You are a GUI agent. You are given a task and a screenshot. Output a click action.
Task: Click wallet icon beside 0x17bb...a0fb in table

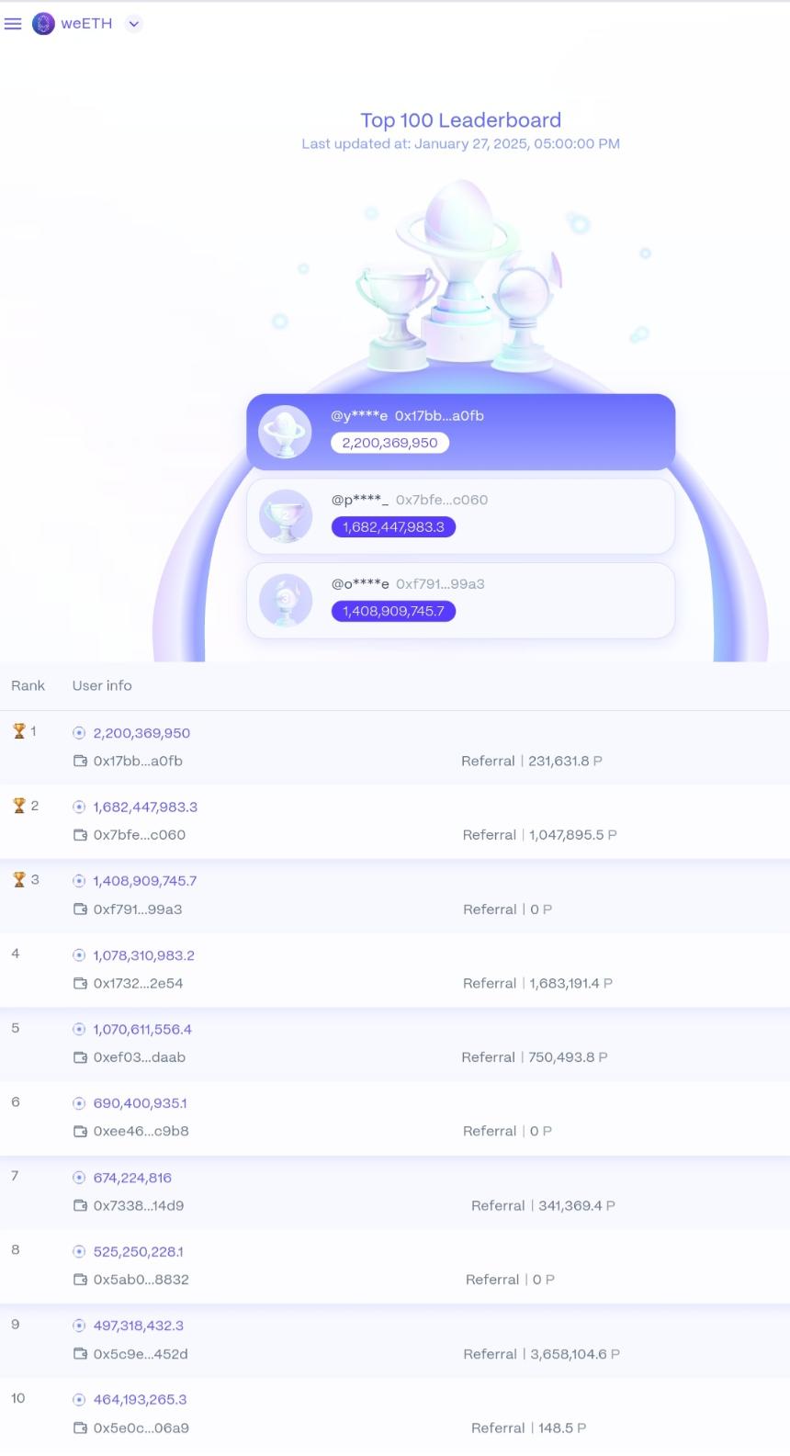click(x=80, y=761)
